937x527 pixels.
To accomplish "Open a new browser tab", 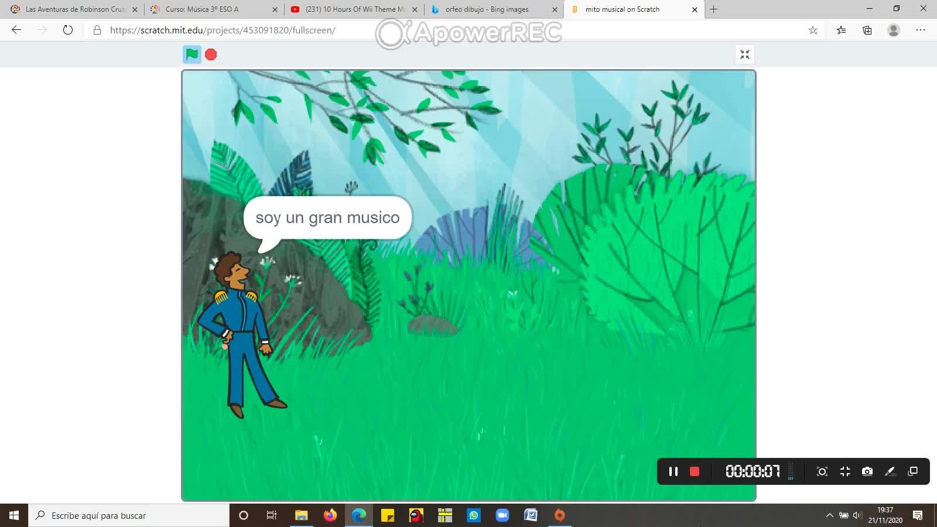I will pyautogui.click(x=713, y=9).
